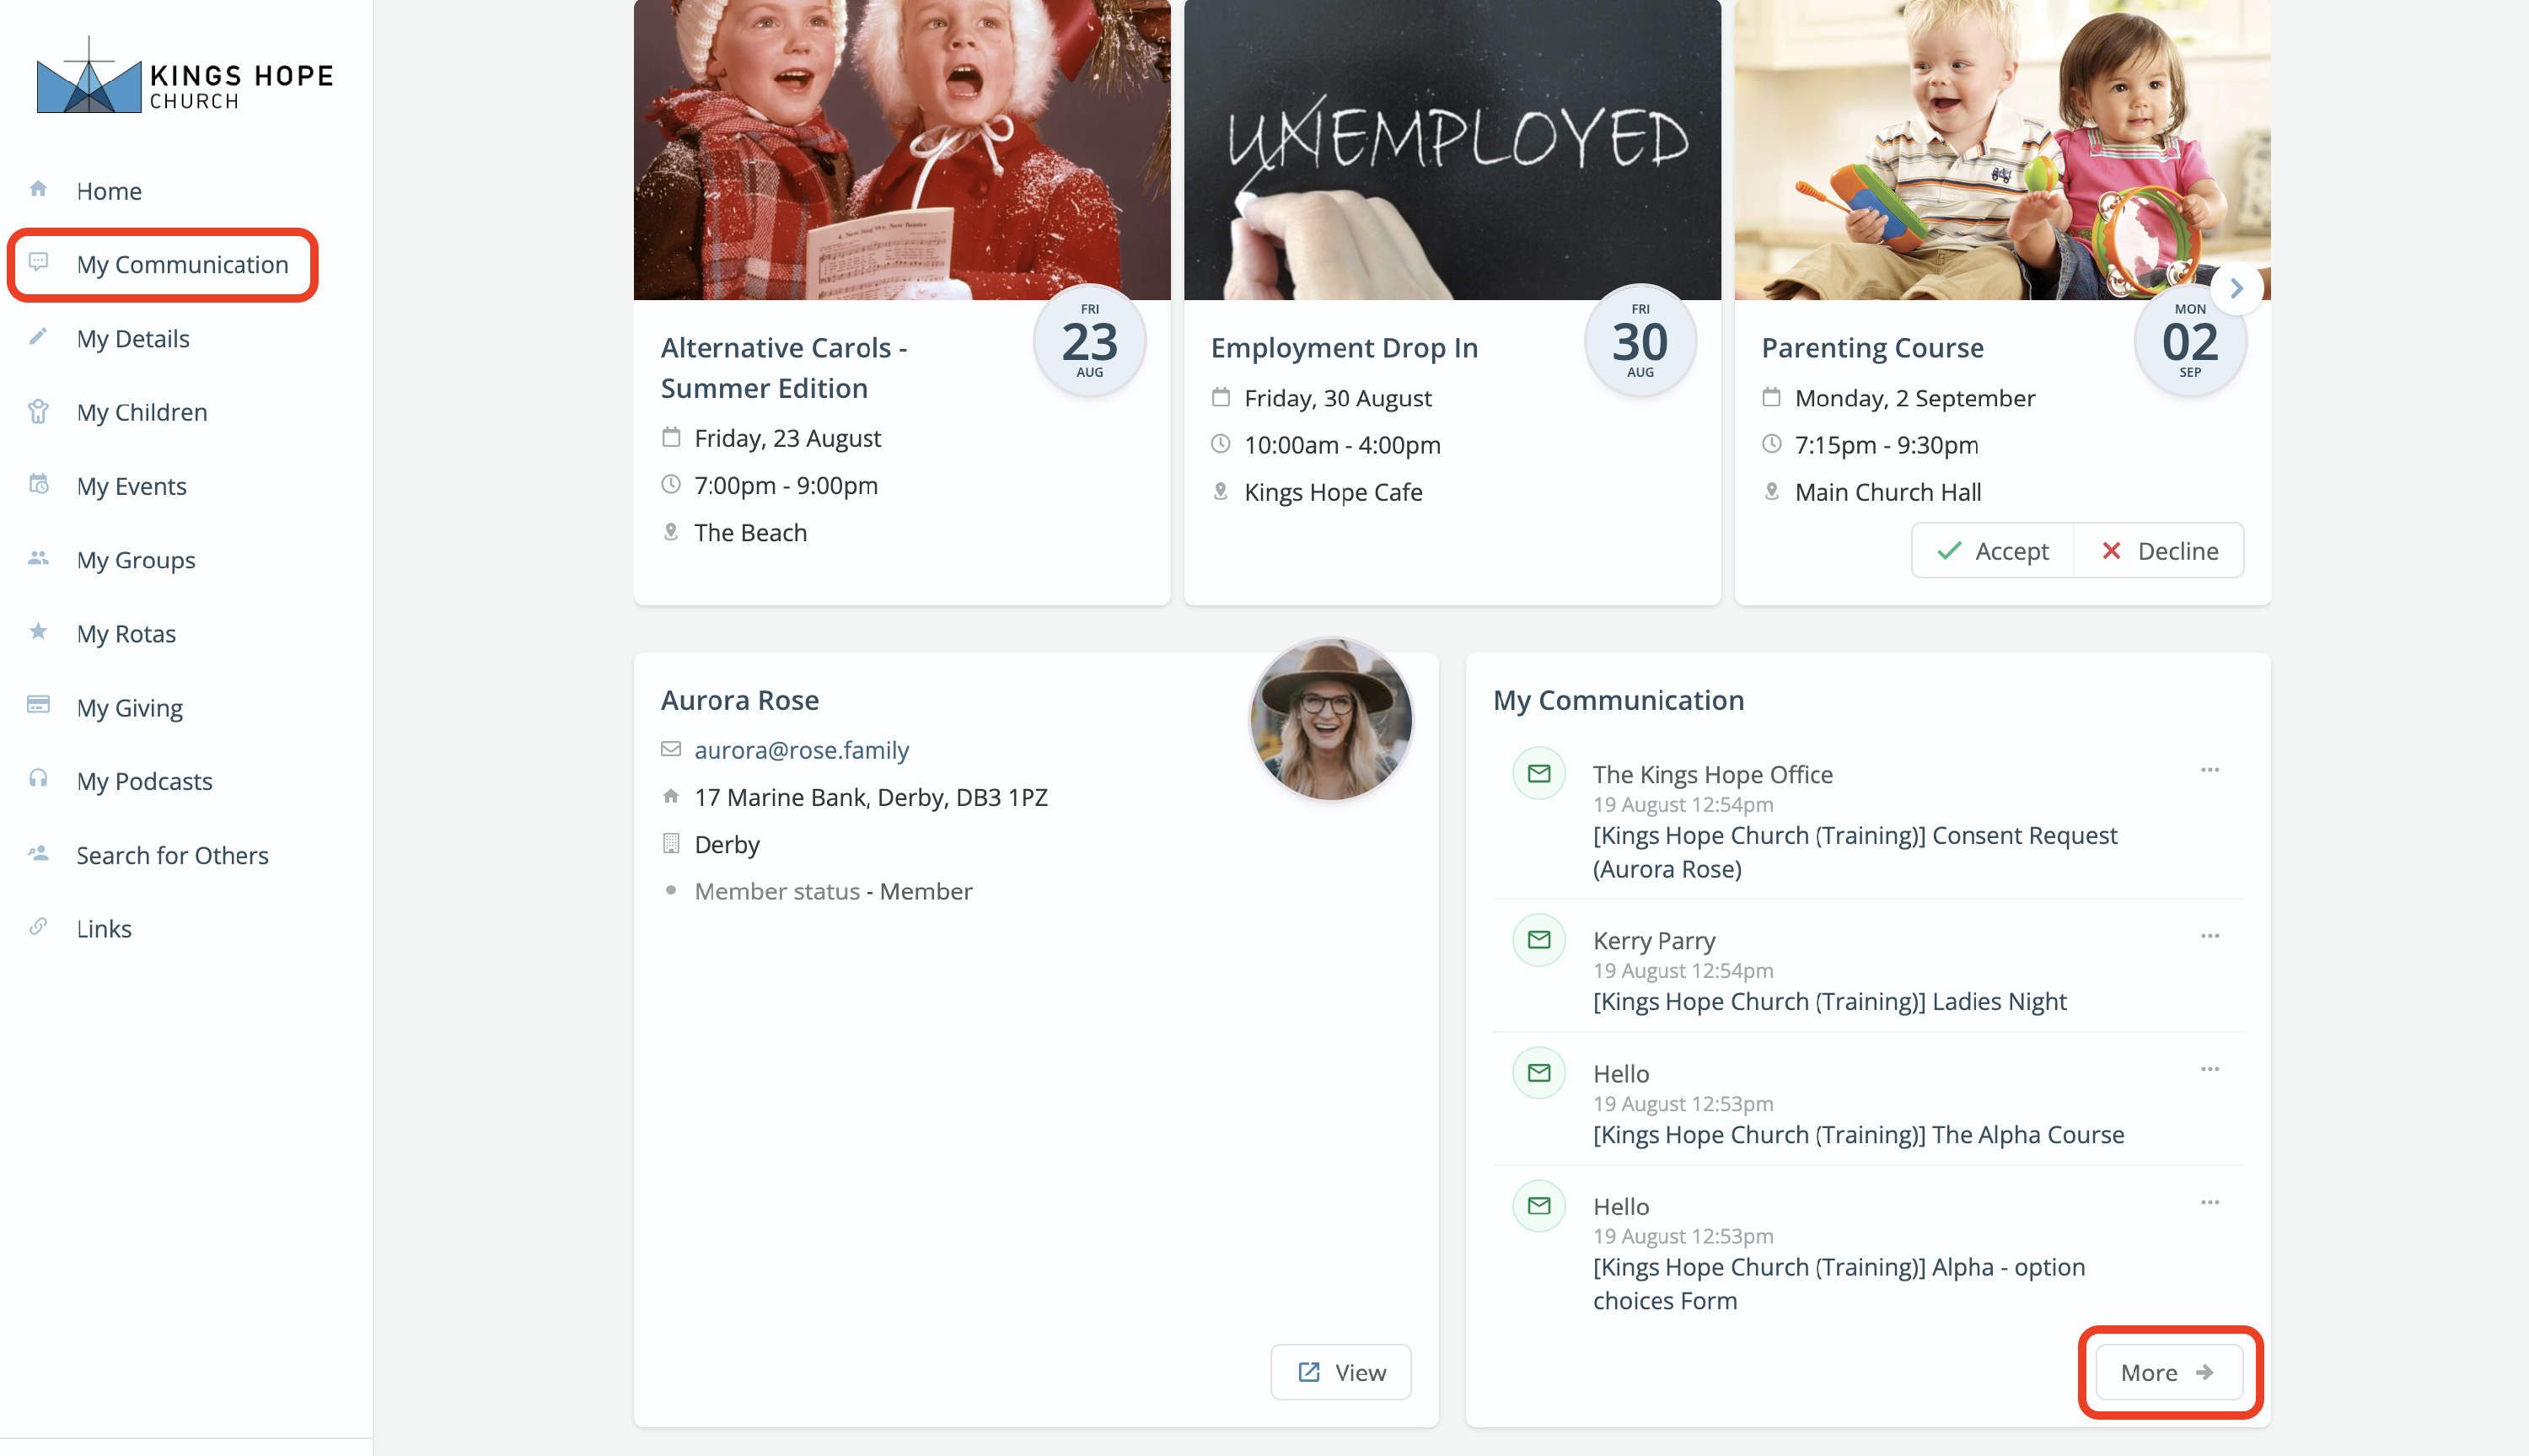The width and height of the screenshot is (2529, 1456).
Task: Click the pencil icon next to My Details
Action: [x=39, y=337]
